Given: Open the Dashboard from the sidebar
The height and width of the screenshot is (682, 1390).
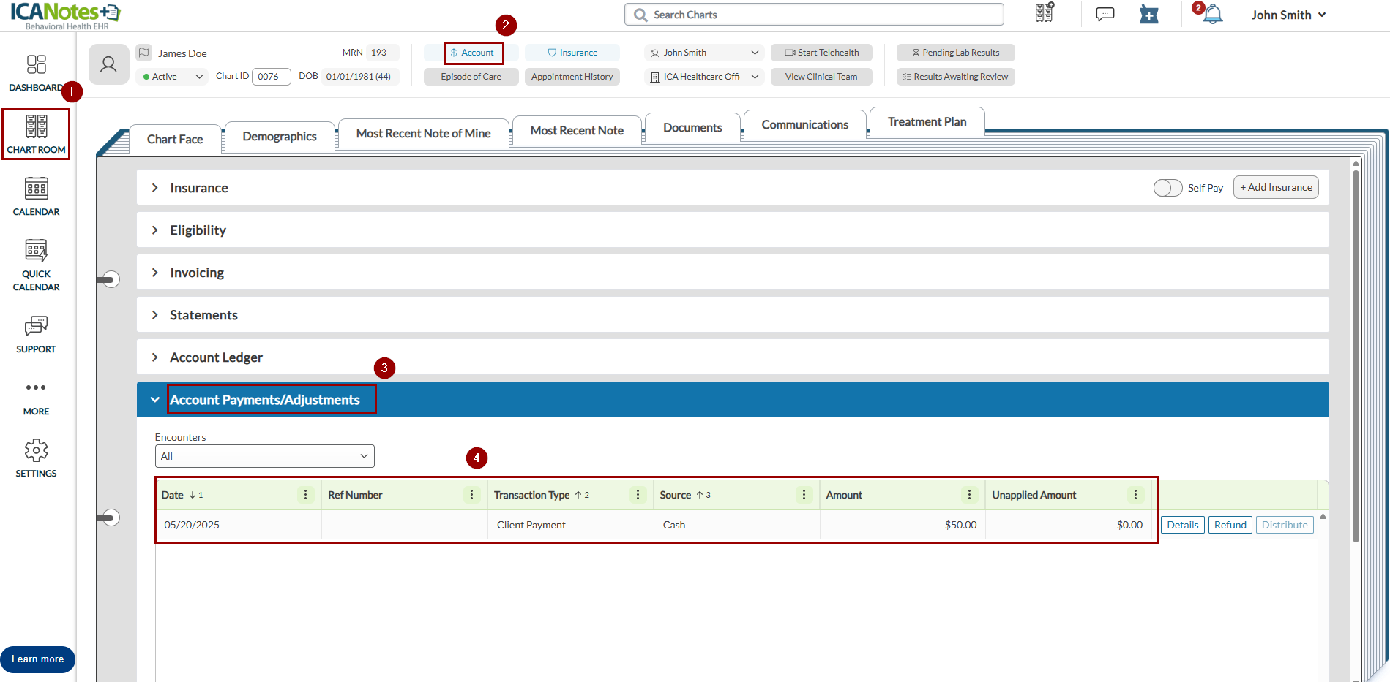Looking at the screenshot, I should click(36, 72).
